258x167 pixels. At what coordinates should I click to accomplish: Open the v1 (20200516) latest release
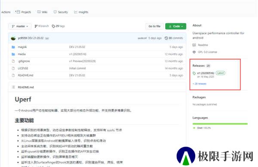click(x=206, y=73)
